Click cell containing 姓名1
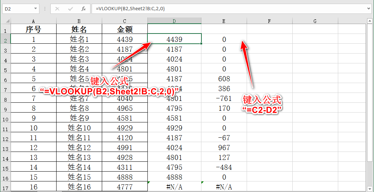The height and width of the screenshot is (192, 374). pyautogui.click(x=79, y=39)
